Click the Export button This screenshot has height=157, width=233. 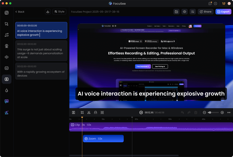(223, 12)
